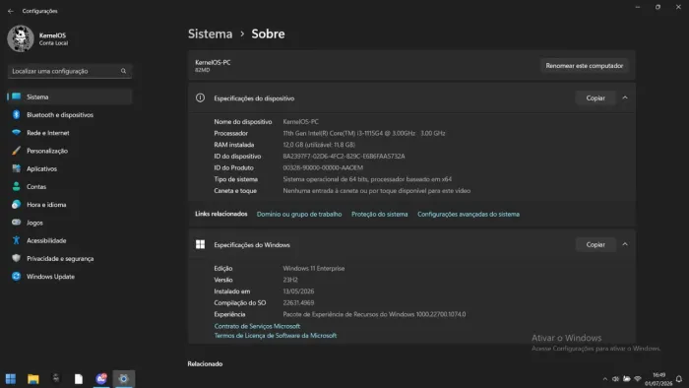Show hidden tray icons with the chevron
This screenshot has width=689, height=388.
point(605,379)
